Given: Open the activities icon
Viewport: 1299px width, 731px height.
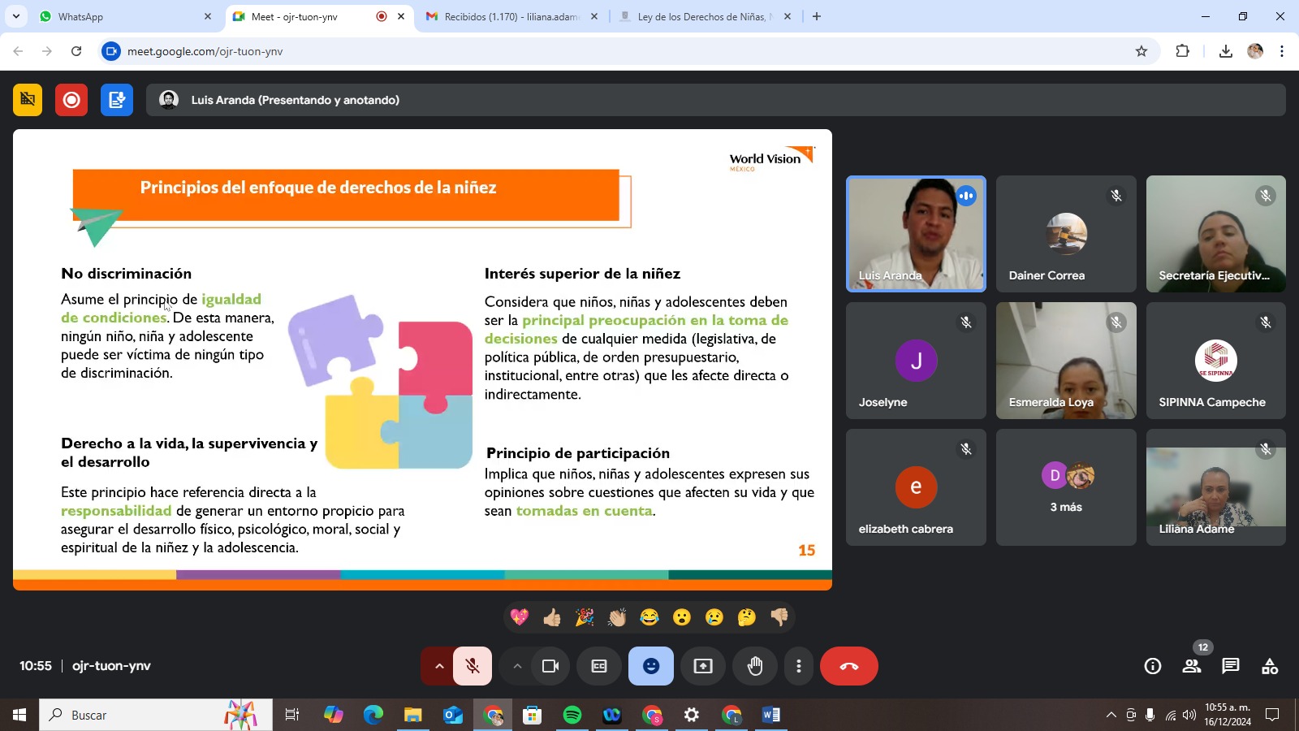Looking at the screenshot, I should coord(1270,666).
